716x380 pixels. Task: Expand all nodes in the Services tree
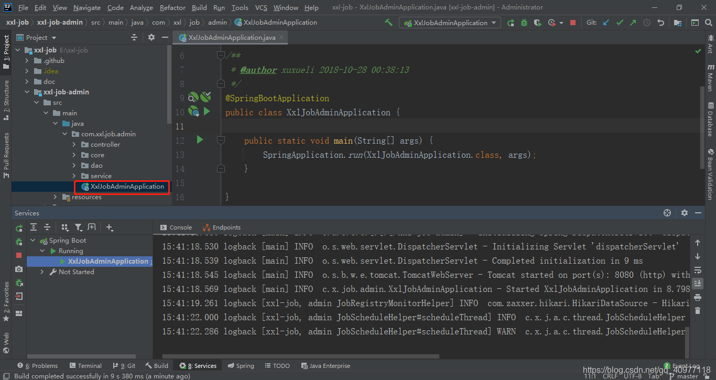34,227
